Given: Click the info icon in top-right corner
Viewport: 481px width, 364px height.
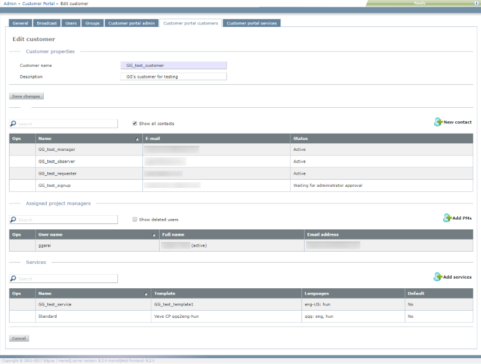Looking at the screenshot, I should coord(475,3).
